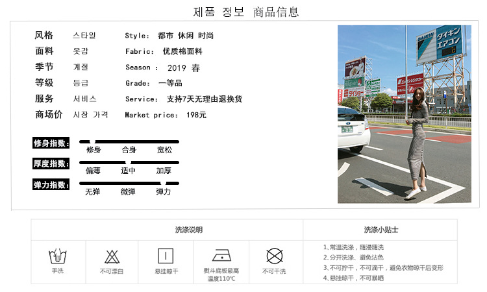Click the 不可漂白 caption text
487x292 pixels.
click(x=112, y=271)
